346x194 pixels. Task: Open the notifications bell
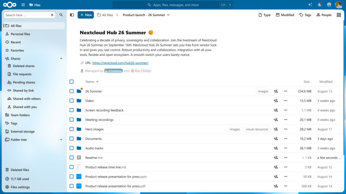(x=320, y=5)
